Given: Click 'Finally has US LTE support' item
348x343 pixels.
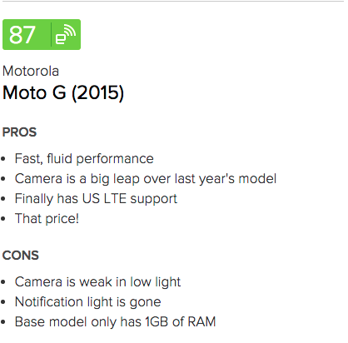Looking at the screenshot, I should click(96, 199).
